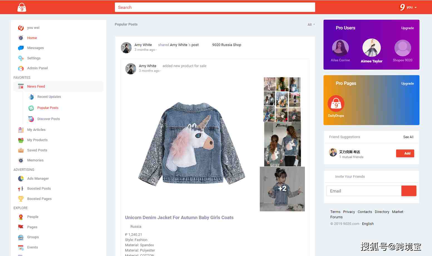Click the 9 logo beside the username
The width and height of the screenshot is (432, 256).
402,7
